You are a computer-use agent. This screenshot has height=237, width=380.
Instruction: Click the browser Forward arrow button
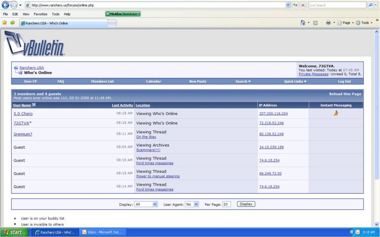[14, 5]
